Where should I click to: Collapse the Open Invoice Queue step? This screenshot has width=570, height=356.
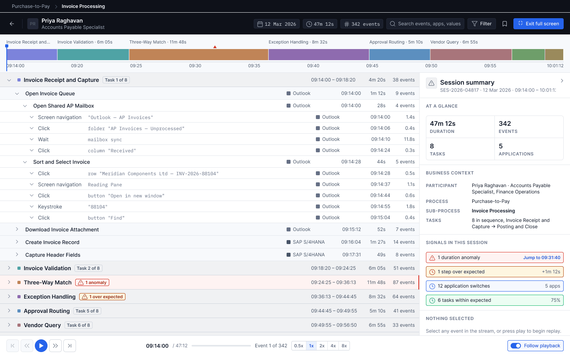[17, 93]
